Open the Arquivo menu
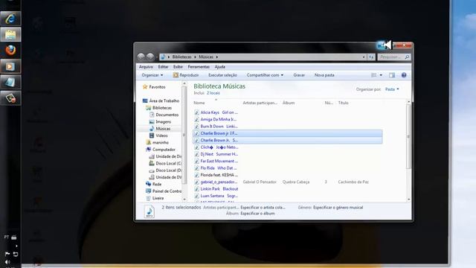 click(146, 67)
